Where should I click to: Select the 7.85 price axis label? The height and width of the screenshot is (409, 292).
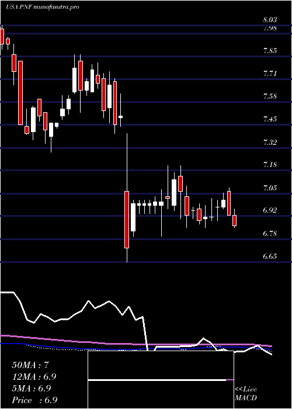(270, 51)
